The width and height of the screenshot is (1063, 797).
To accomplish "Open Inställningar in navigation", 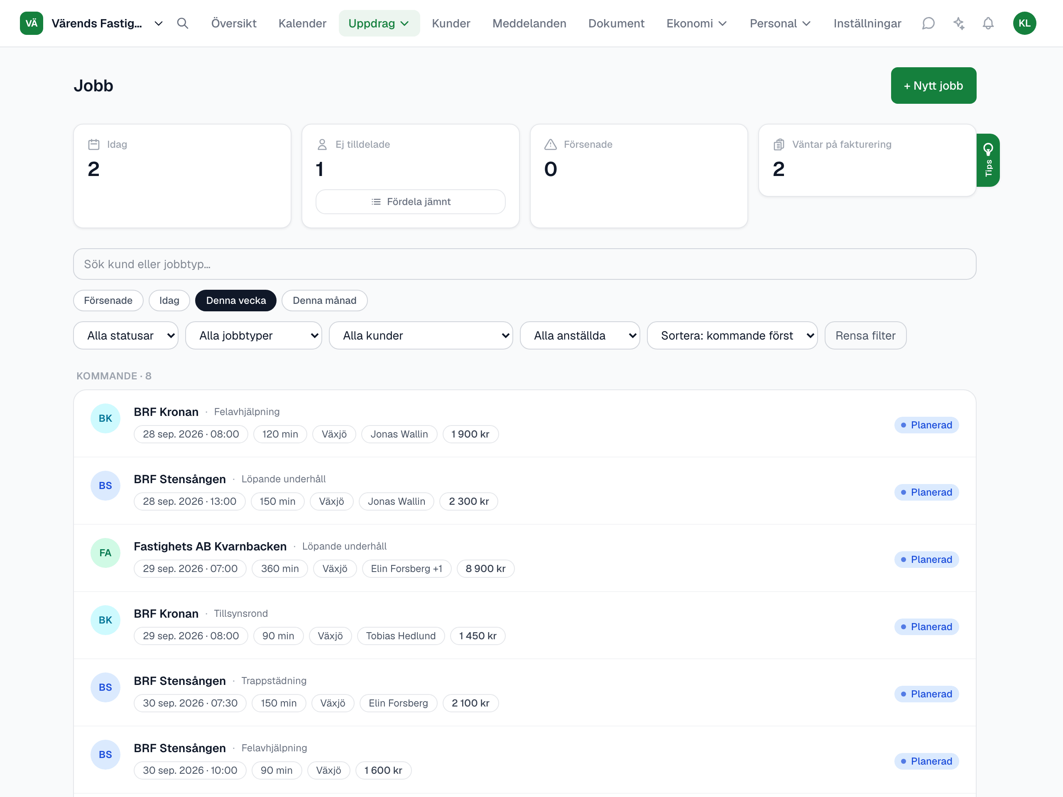I will [867, 23].
